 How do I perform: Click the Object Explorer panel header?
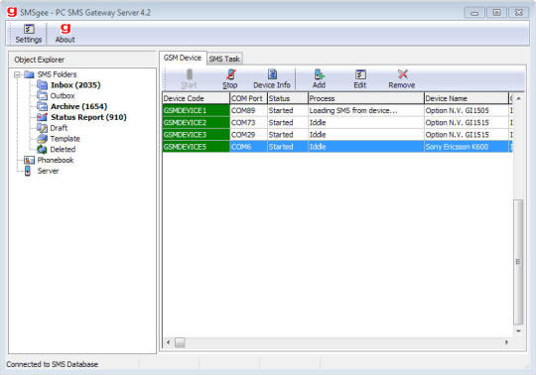[x=82, y=60]
